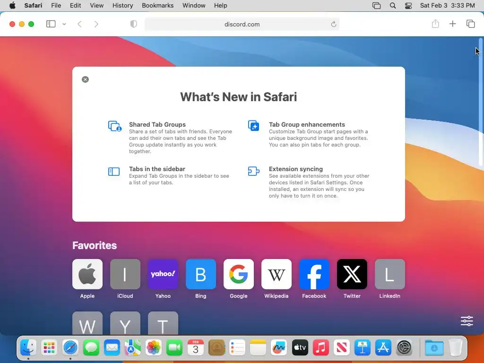Open a new tab with plus button
The image size is (484, 363).
(x=452, y=24)
